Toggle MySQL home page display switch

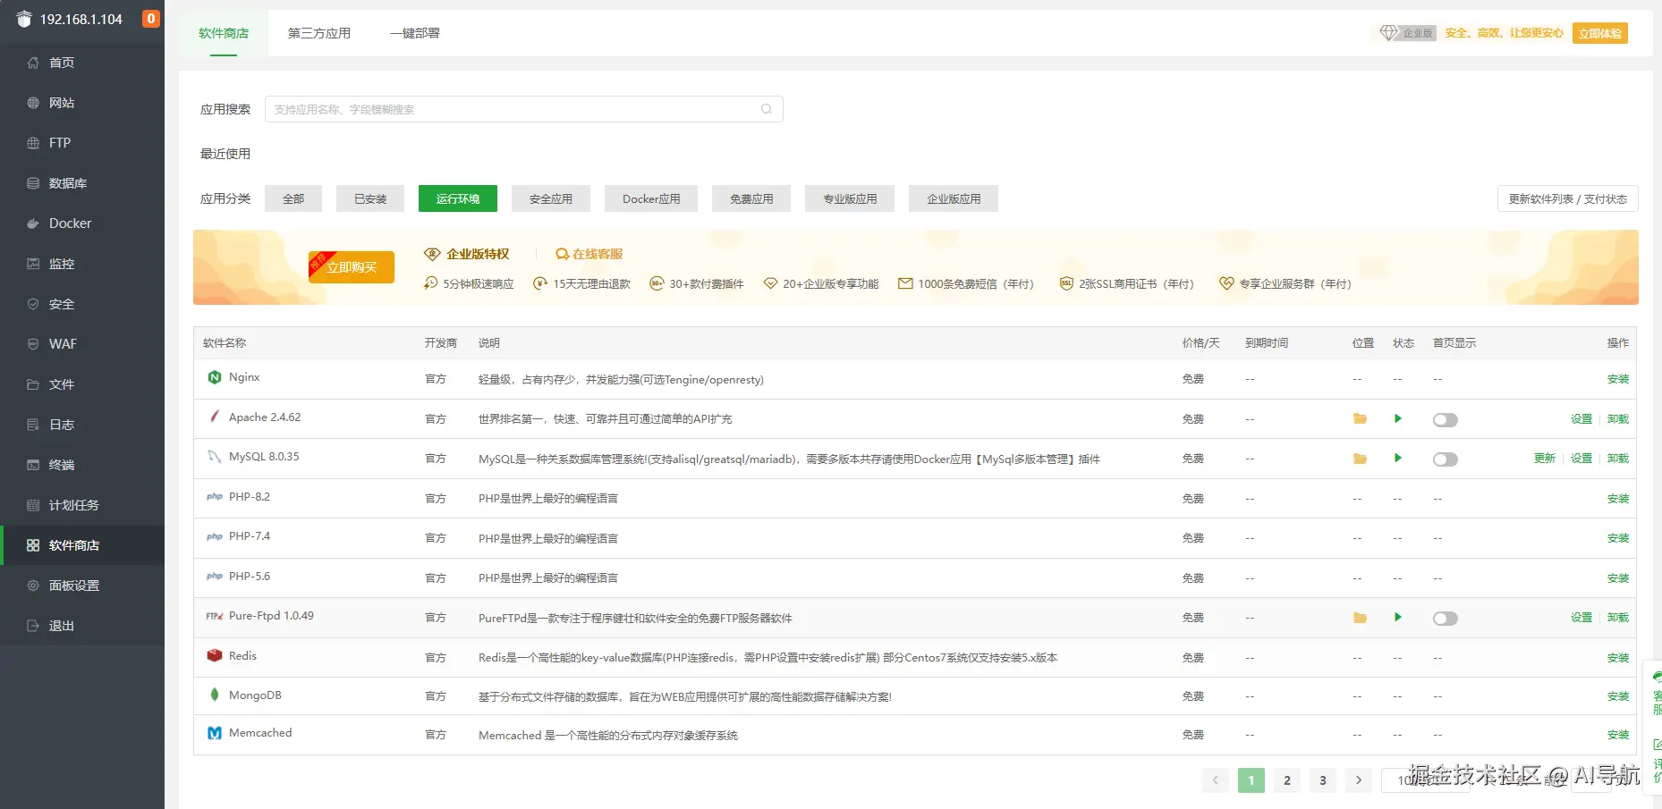[1446, 459]
